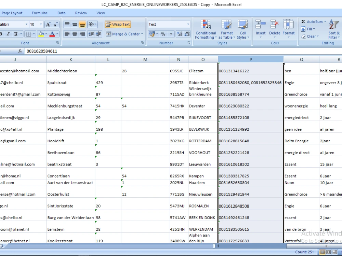342x256 pixels.
Task: Select cell with 'Mecklenburgstraat'
Action: point(71,103)
